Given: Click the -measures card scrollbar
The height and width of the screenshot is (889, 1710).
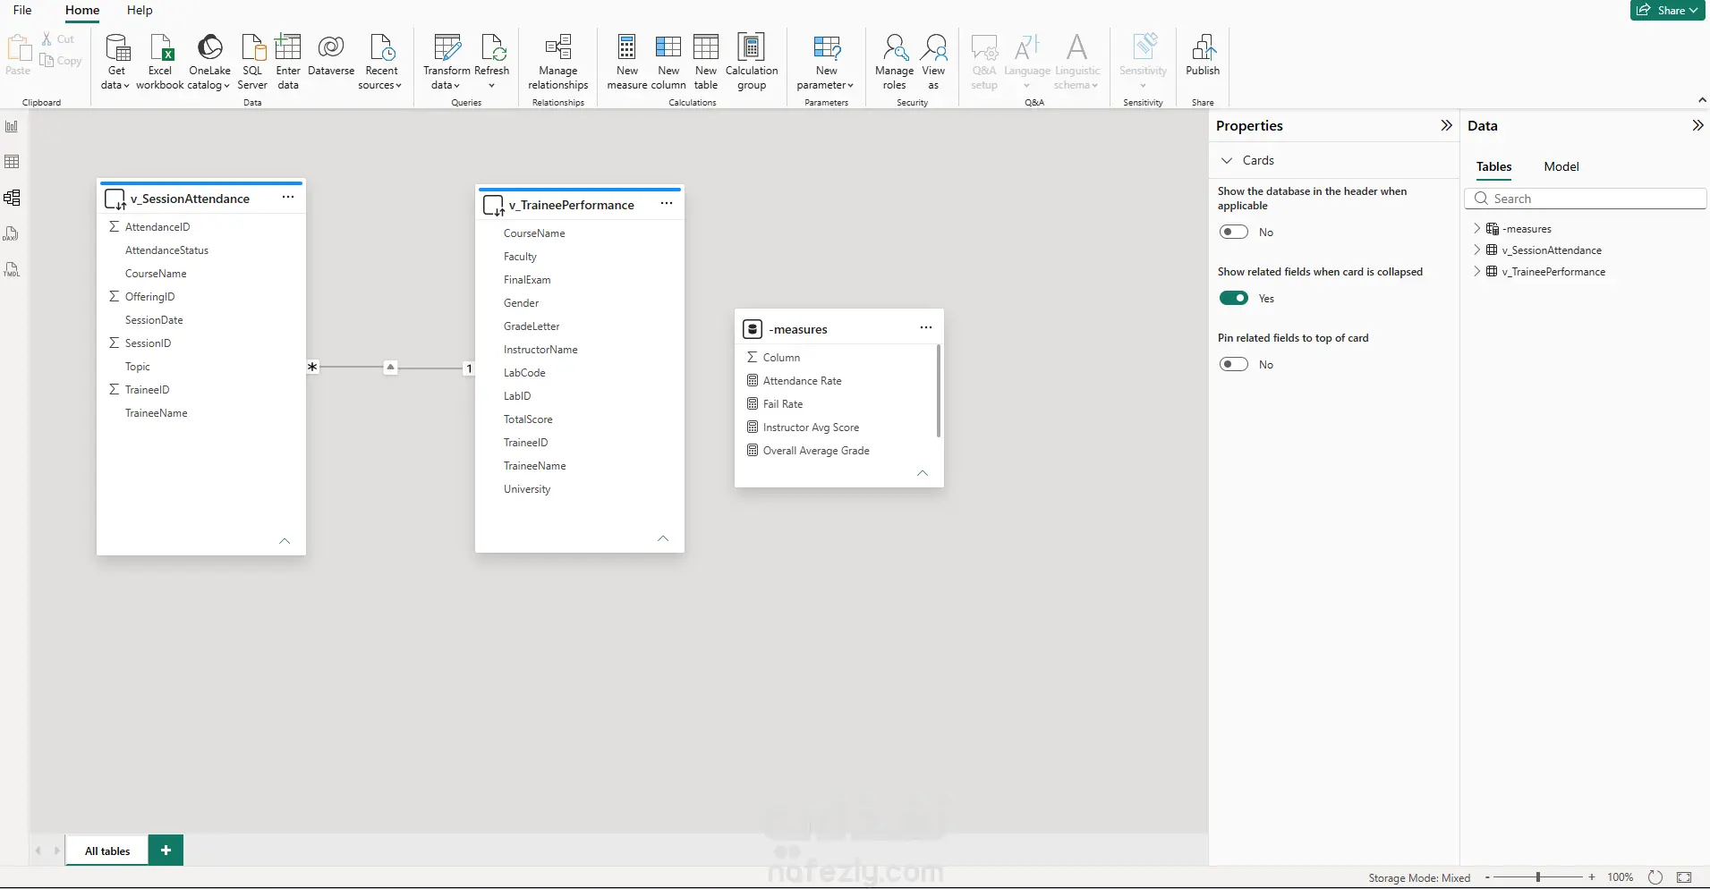Looking at the screenshot, I should (x=938, y=391).
